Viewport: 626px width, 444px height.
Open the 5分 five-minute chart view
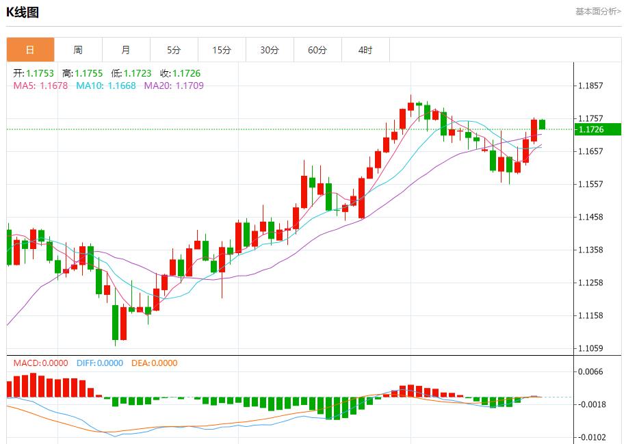point(174,49)
